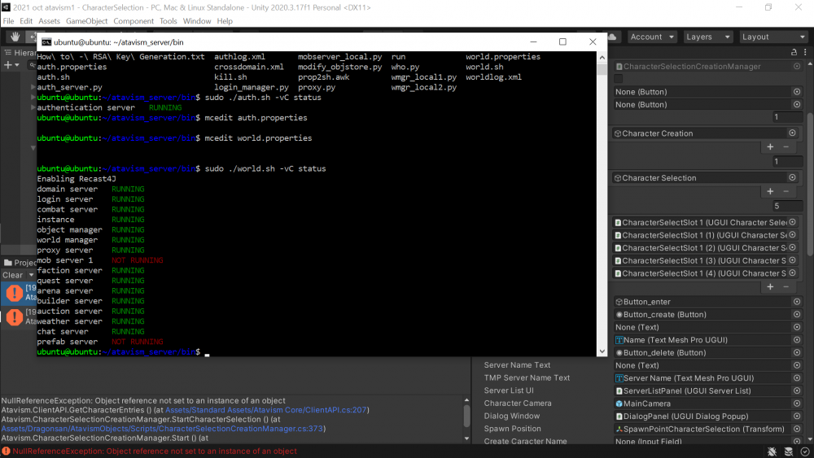Click the cache server status bar icon
The width and height of the screenshot is (814, 458).
point(787,451)
